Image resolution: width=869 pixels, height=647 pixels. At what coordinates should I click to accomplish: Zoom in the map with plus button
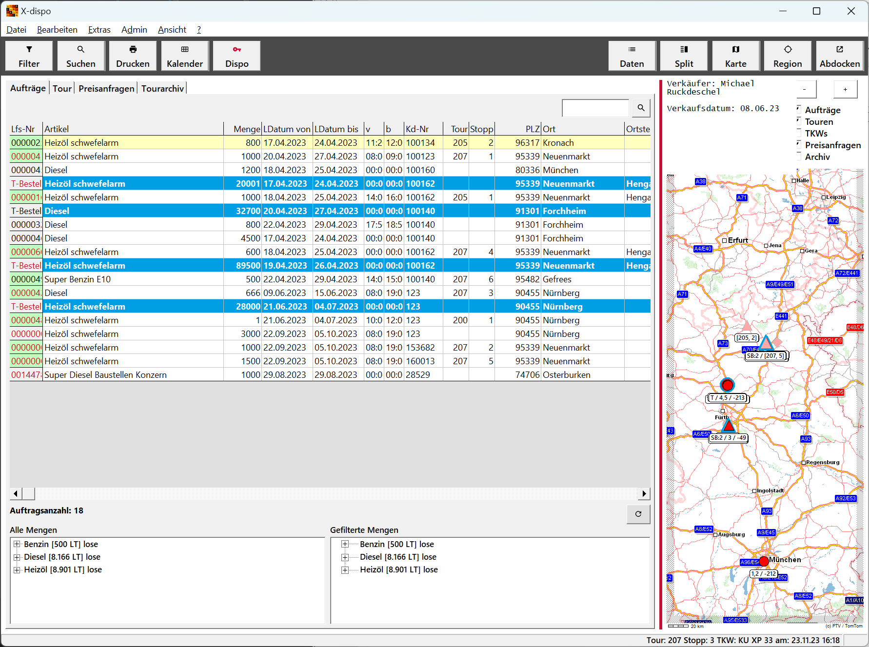[x=846, y=89]
